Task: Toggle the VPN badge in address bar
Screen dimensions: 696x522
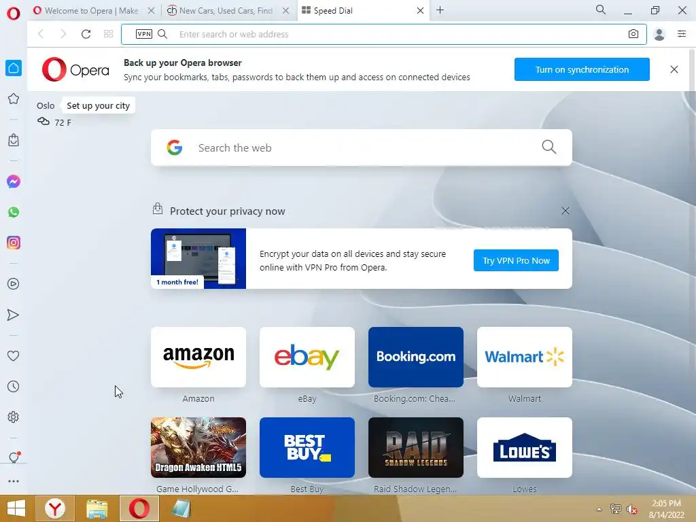Action: (x=144, y=34)
